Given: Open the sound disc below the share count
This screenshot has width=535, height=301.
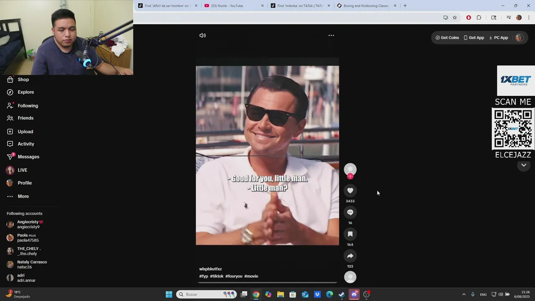Looking at the screenshot, I should 350,277.
